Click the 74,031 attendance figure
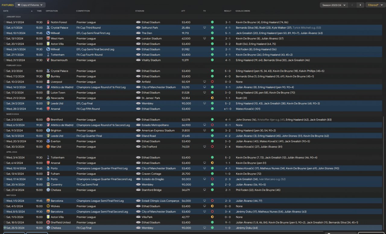 (186, 147)
